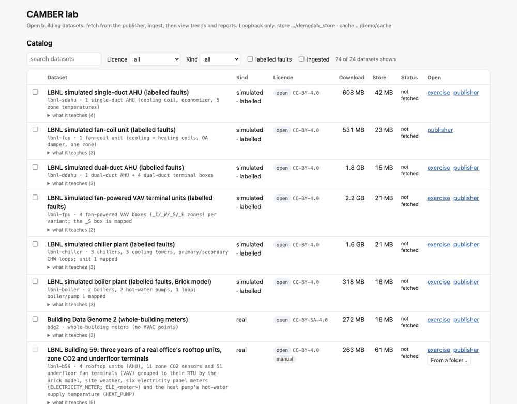
Task: Select the LBNL simulated dual-duct AHU row checkbox
Action: [x=35, y=167]
